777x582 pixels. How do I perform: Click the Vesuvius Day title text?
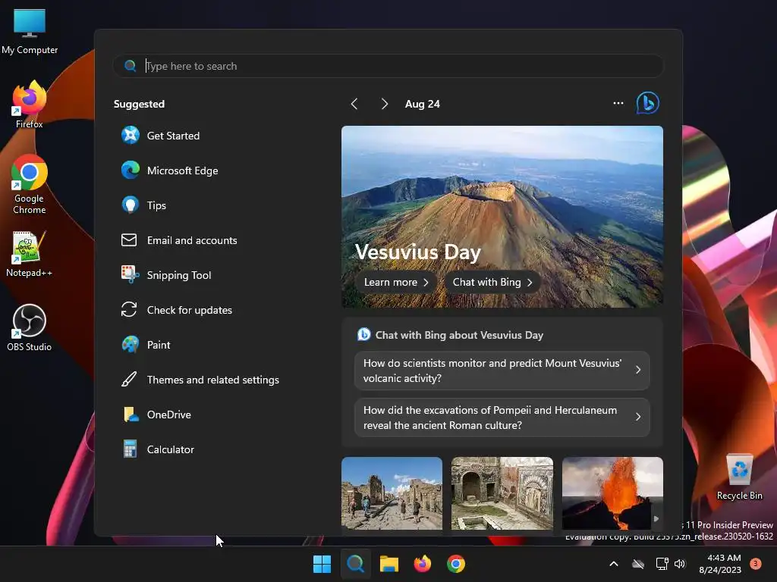coord(418,252)
